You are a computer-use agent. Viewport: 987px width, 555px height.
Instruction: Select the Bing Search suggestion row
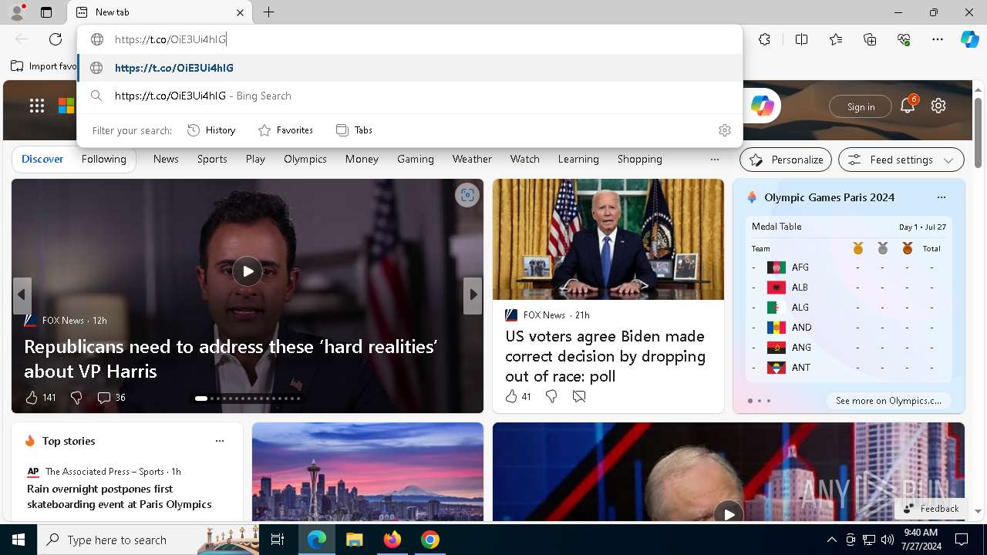409,96
